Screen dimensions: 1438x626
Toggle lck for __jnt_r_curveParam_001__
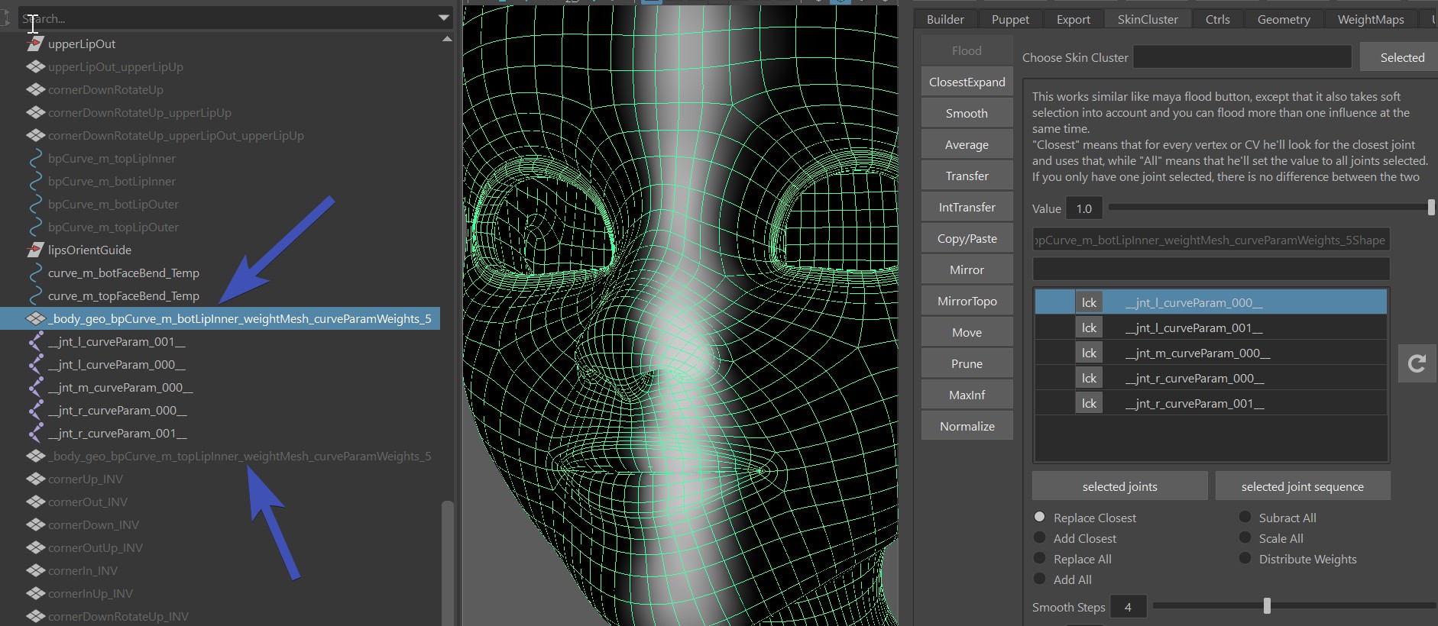1089,403
